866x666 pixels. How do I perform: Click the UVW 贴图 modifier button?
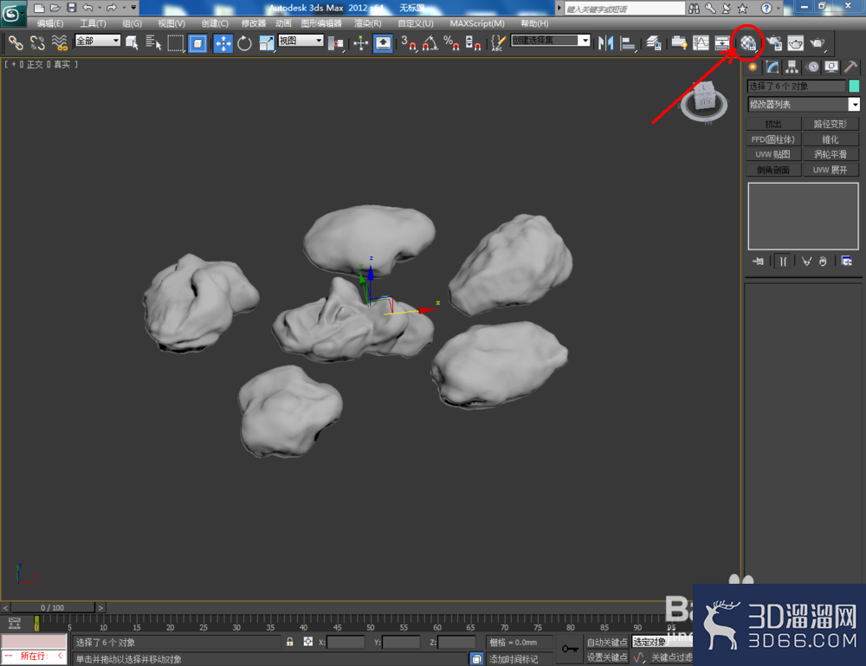click(773, 154)
